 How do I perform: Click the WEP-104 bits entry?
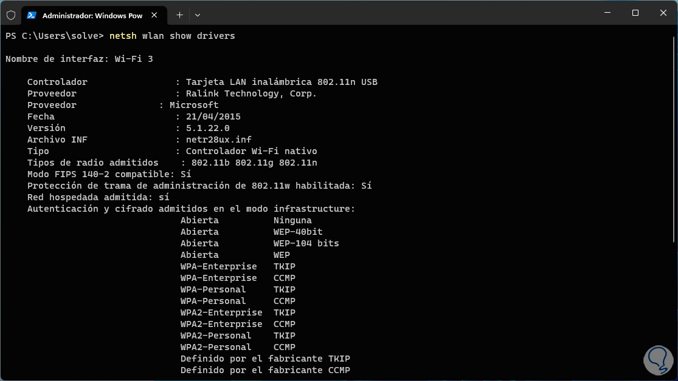(x=306, y=243)
